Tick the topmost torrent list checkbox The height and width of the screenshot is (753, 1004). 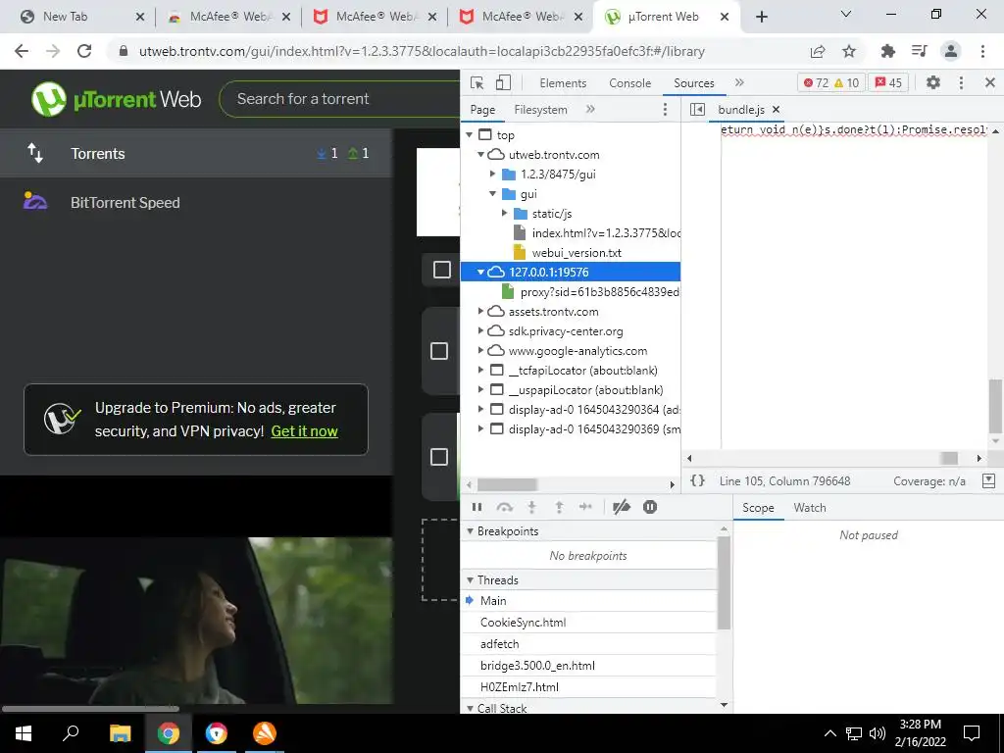tap(442, 270)
